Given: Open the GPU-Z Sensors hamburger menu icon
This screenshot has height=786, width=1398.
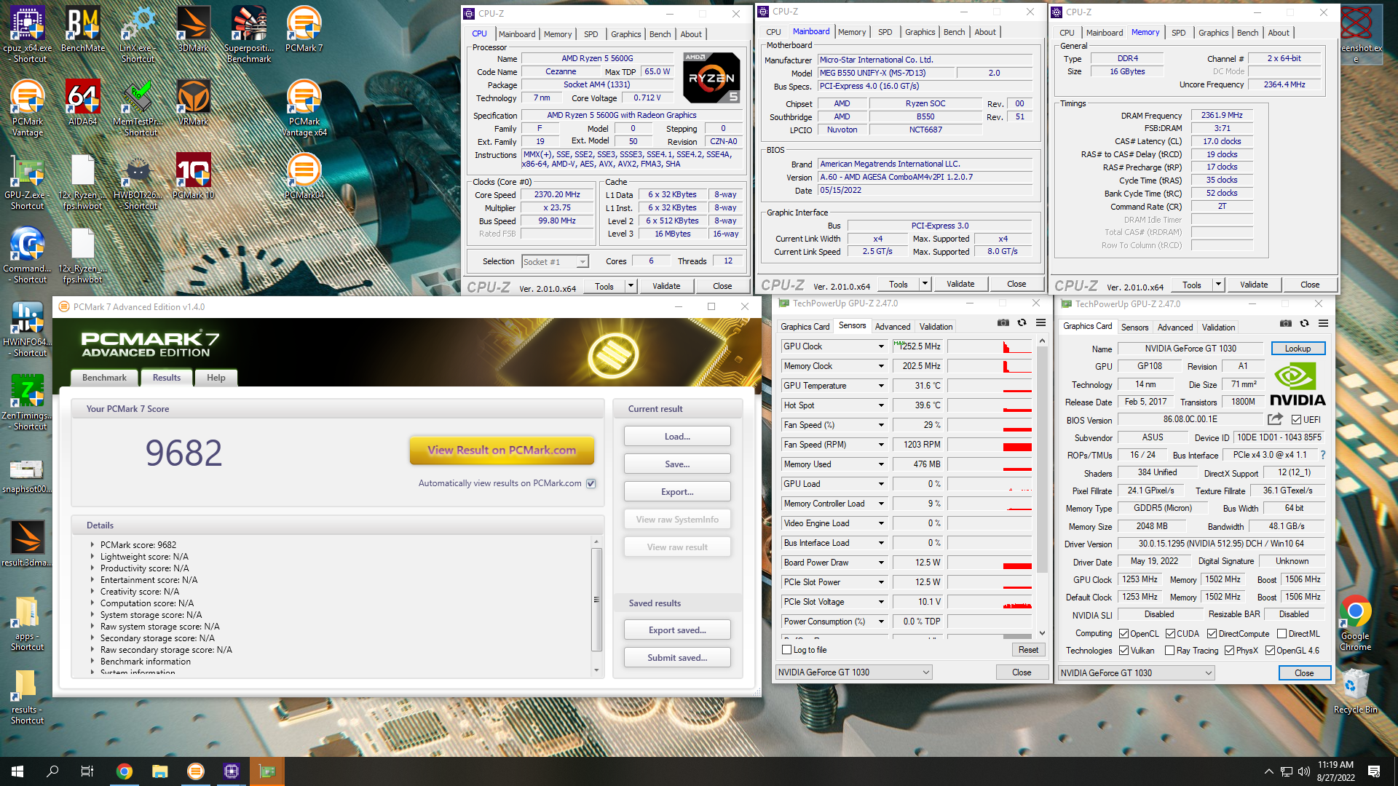Looking at the screenshot, I should (1040, 323).
